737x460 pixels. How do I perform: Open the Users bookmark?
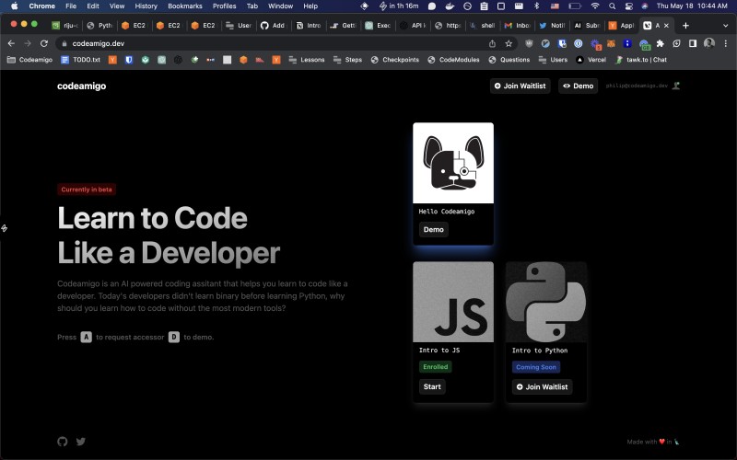(554, 60)
